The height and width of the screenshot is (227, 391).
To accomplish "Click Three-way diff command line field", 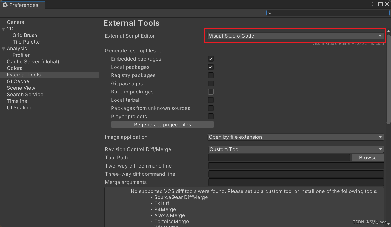I will pos(296,174).
